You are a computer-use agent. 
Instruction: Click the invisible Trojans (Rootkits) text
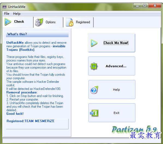[36, 48]
